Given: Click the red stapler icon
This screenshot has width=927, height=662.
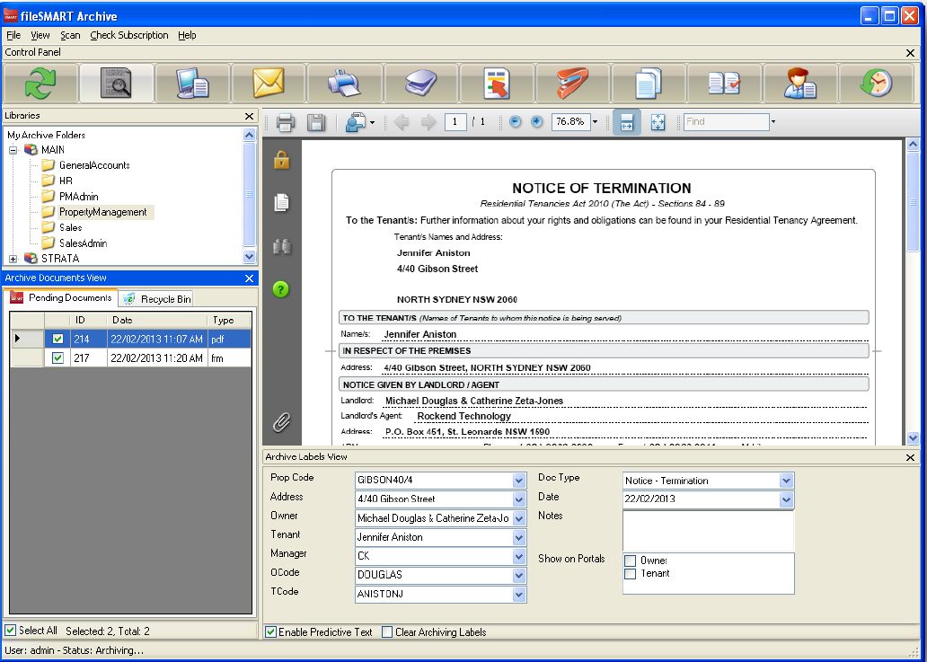Looking at the screenshot, I should click(x=570, y=84).
